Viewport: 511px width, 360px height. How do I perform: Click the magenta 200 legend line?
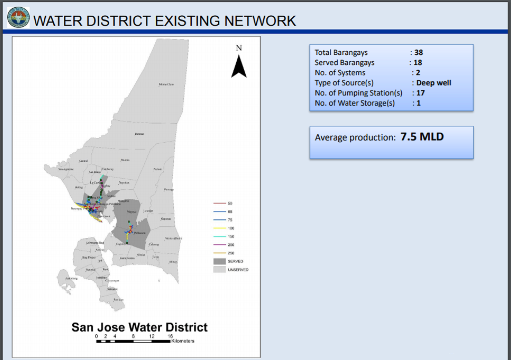220,245
